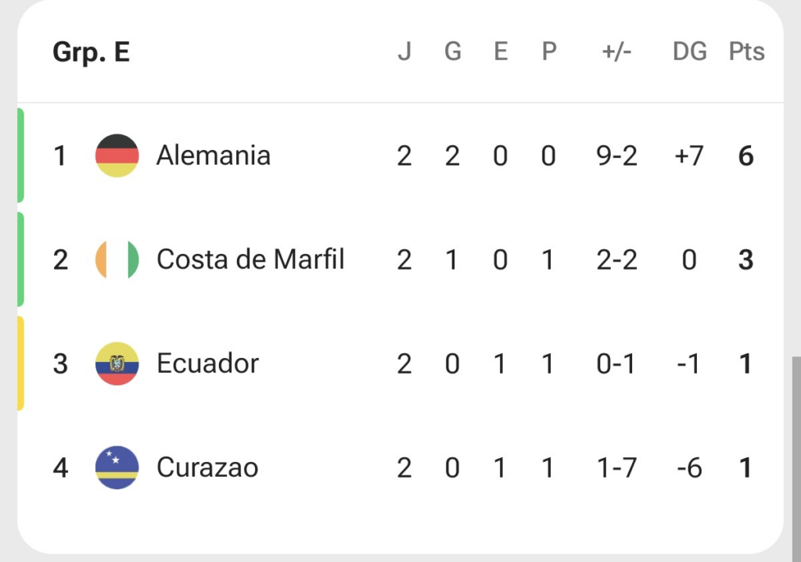Click the J matches played header
Image resolution: width=801 pixels, height=562 pixels.
(x=404, y=52)
